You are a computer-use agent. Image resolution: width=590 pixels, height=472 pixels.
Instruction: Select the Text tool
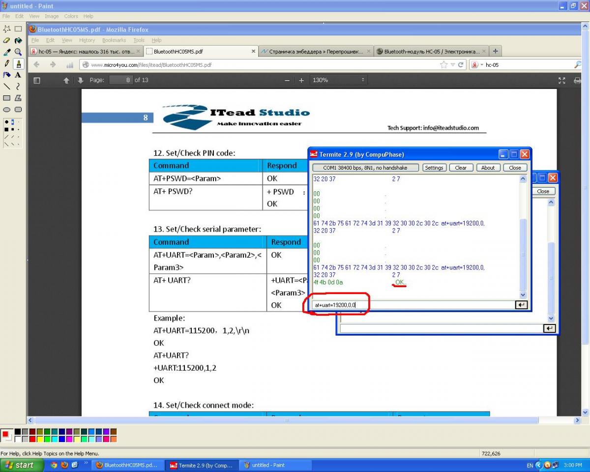[18, 75]
